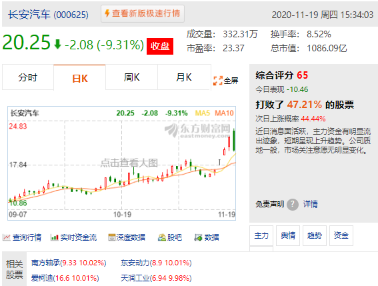This screenshot has height=286, width=378.
Task: Switch to the 分时 chart tab
Action: click(x=28, y=77)
